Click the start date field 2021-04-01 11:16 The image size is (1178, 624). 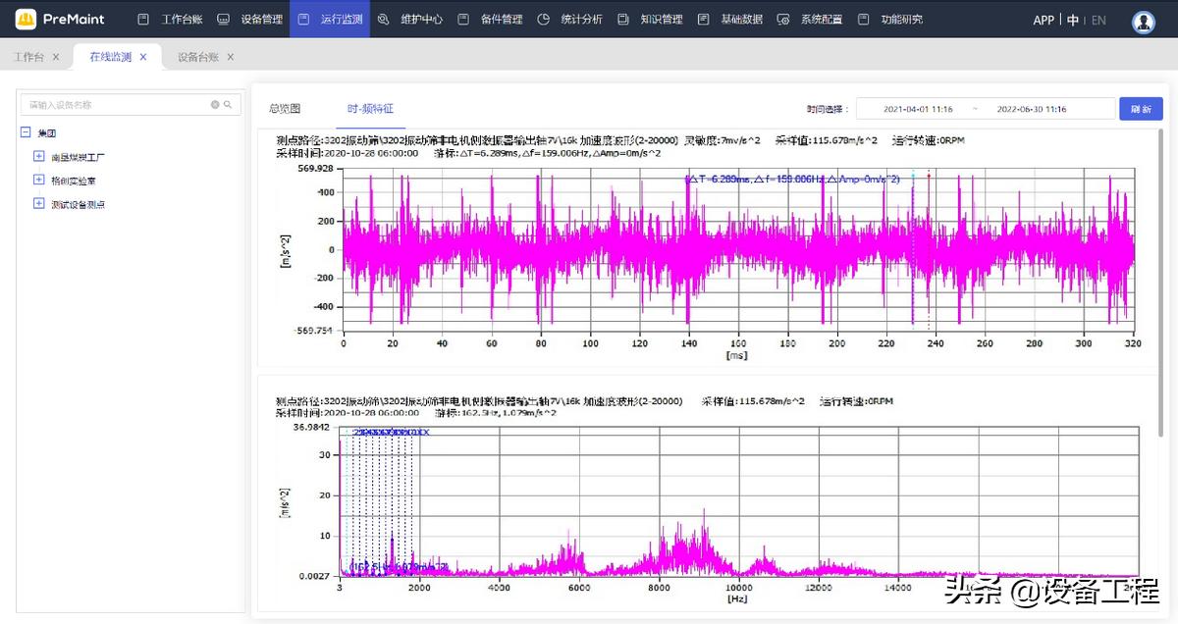[x=918, y=109]
